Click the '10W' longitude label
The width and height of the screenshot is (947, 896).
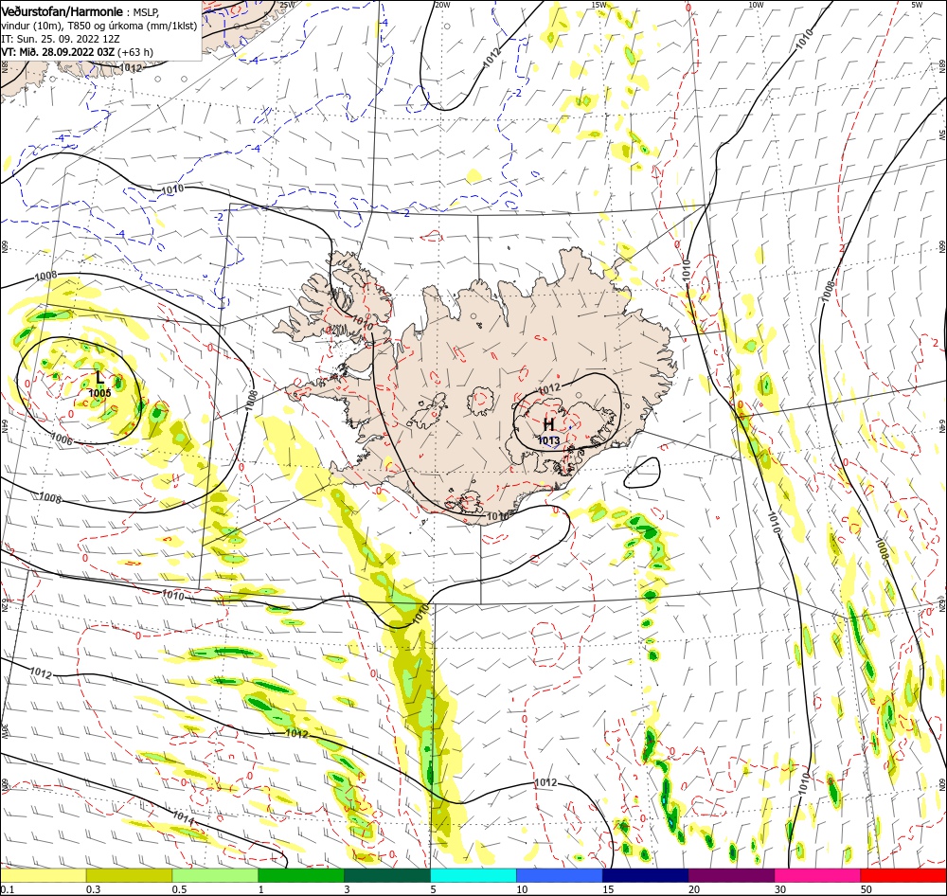coord(755,5)
